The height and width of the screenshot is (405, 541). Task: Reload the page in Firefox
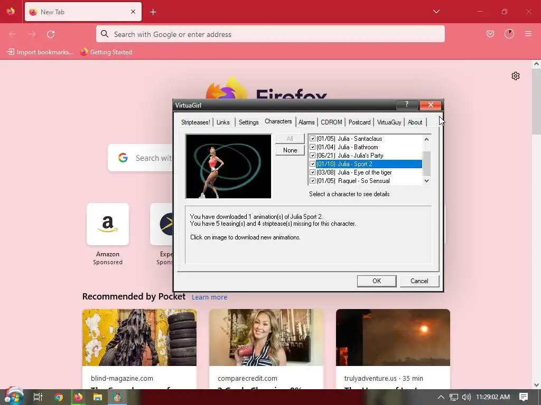click(51, 34)
